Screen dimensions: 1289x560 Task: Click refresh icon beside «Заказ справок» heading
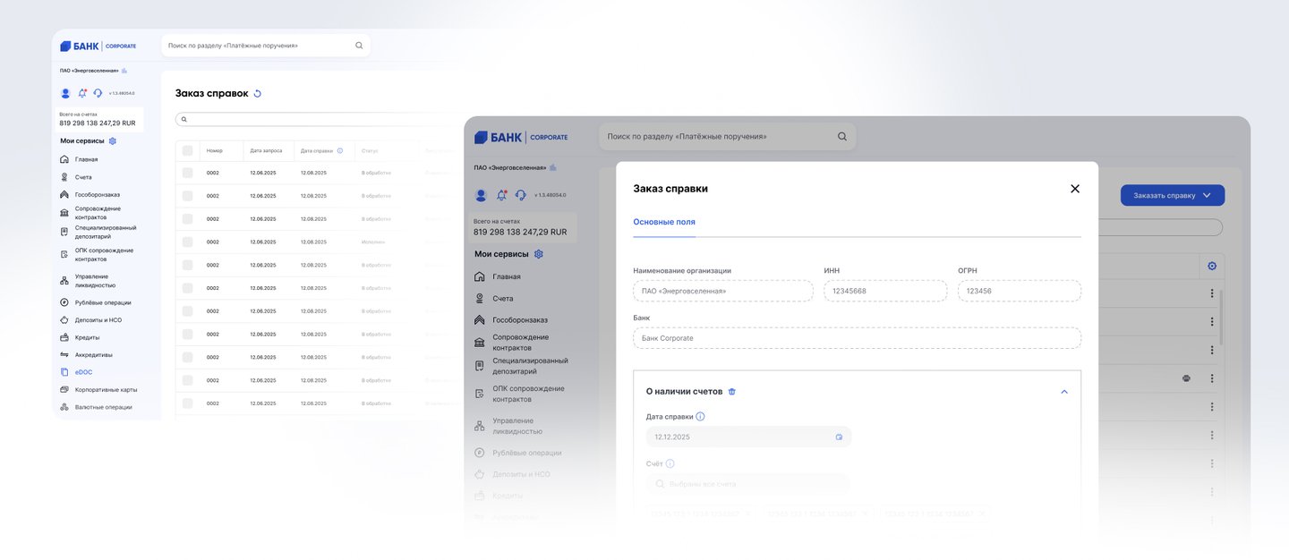258,93
